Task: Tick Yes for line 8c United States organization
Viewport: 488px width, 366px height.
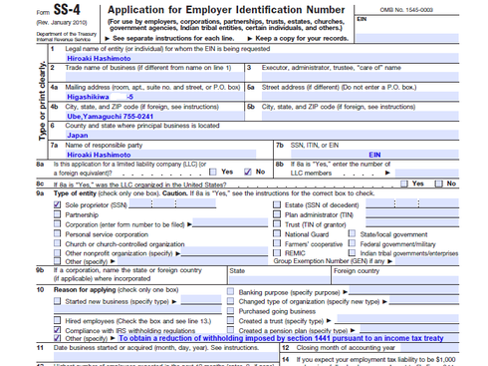Action: 404,183
